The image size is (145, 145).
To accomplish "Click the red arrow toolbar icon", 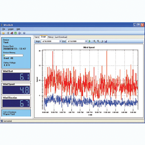I will (x=12, y=33).
